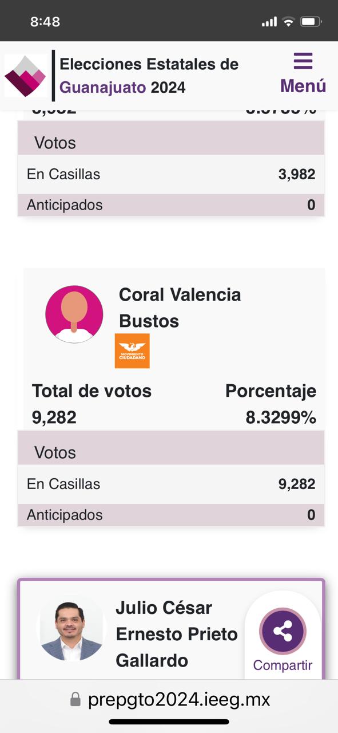338x733 pixels.
Task: Tap the 8.3299% Porcentaje value
Action: tap(281, 417)
